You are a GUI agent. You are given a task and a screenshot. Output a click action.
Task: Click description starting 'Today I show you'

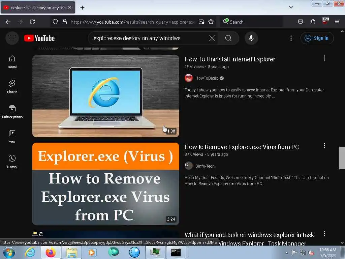pyautogui.click(x=254, y=93)
